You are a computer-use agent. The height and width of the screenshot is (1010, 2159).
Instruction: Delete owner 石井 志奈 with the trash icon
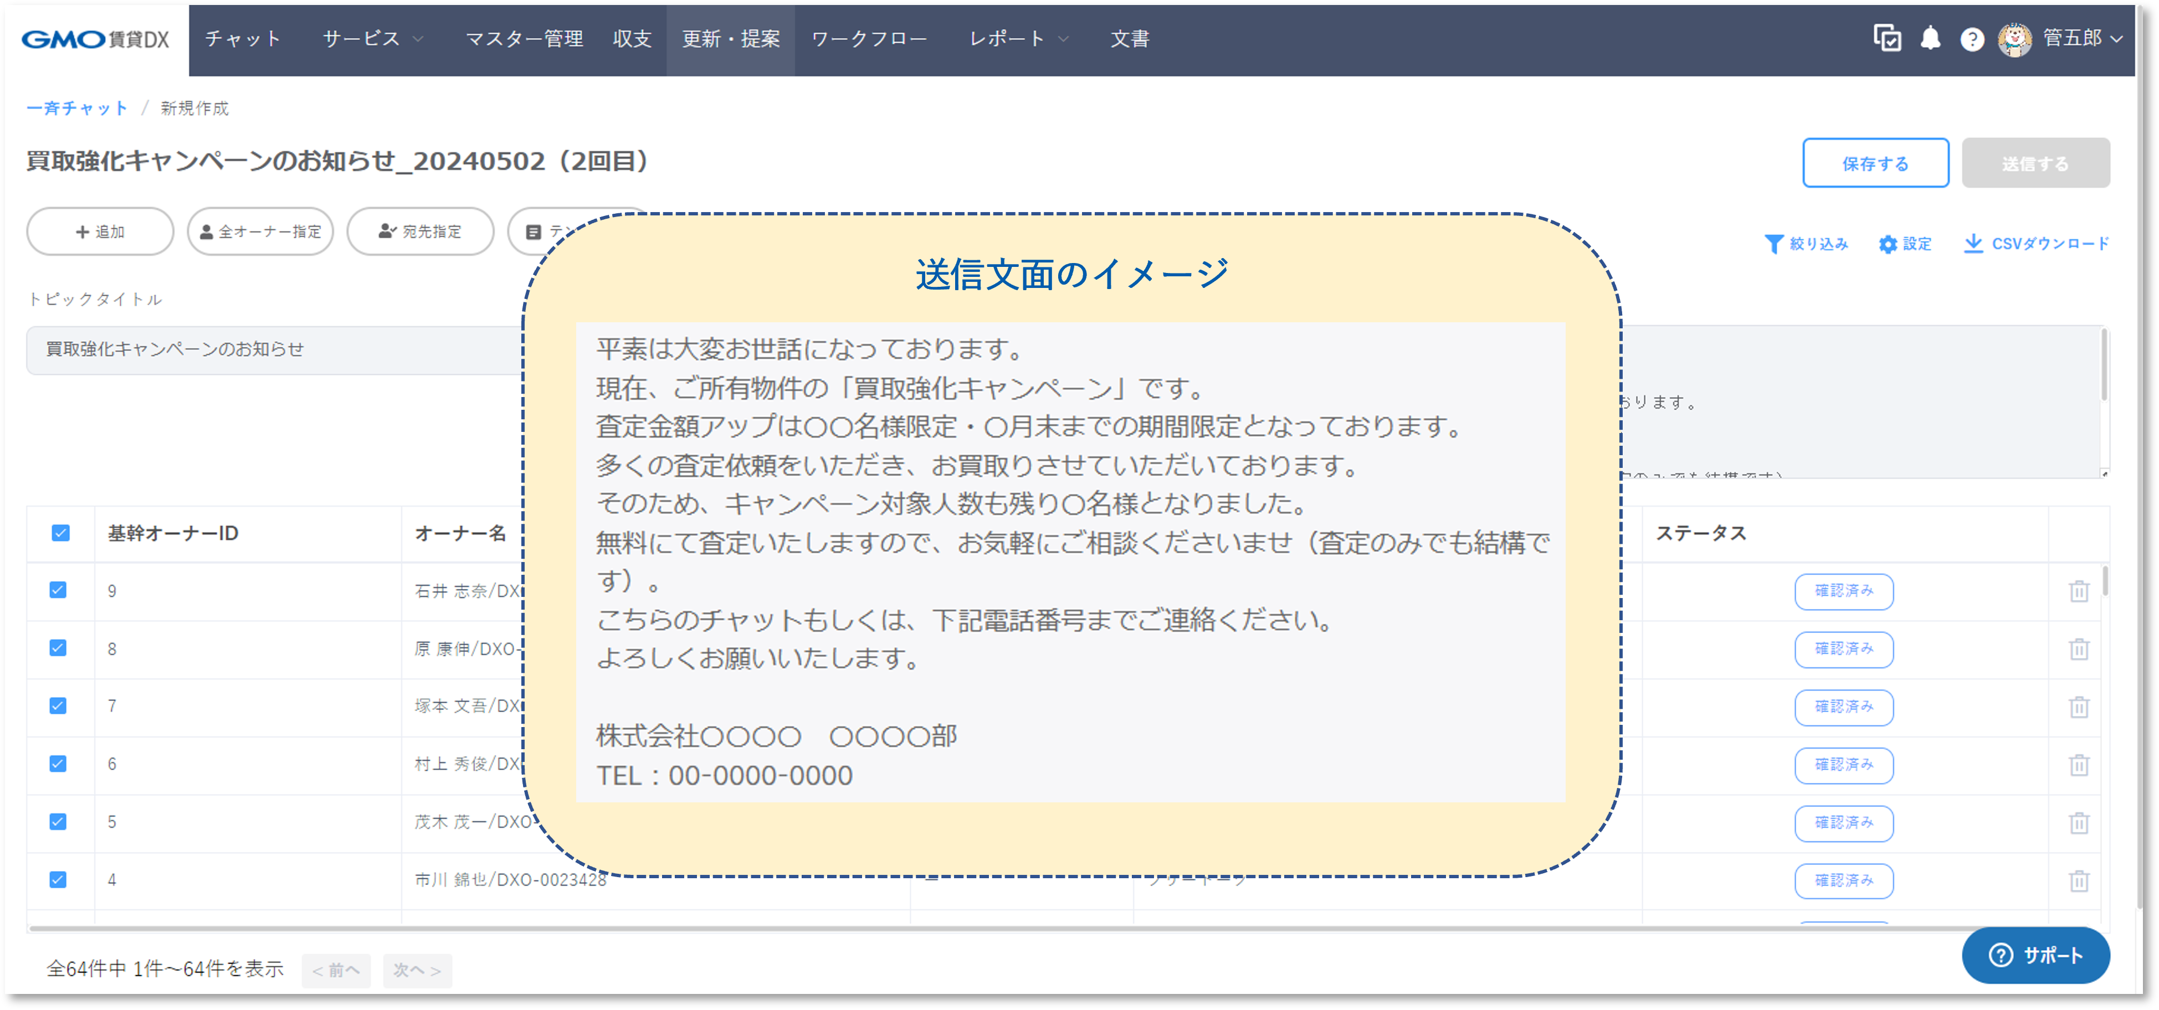coord(2080,591)
